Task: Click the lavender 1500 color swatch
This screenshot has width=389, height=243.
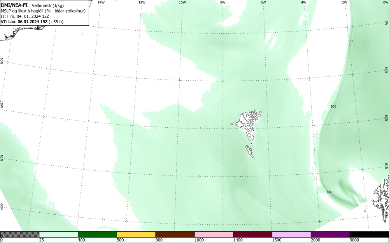Action: 291,234
